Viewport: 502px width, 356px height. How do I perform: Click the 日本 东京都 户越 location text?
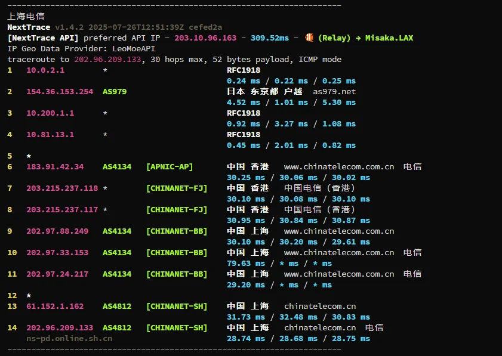(x=264, y=91)
